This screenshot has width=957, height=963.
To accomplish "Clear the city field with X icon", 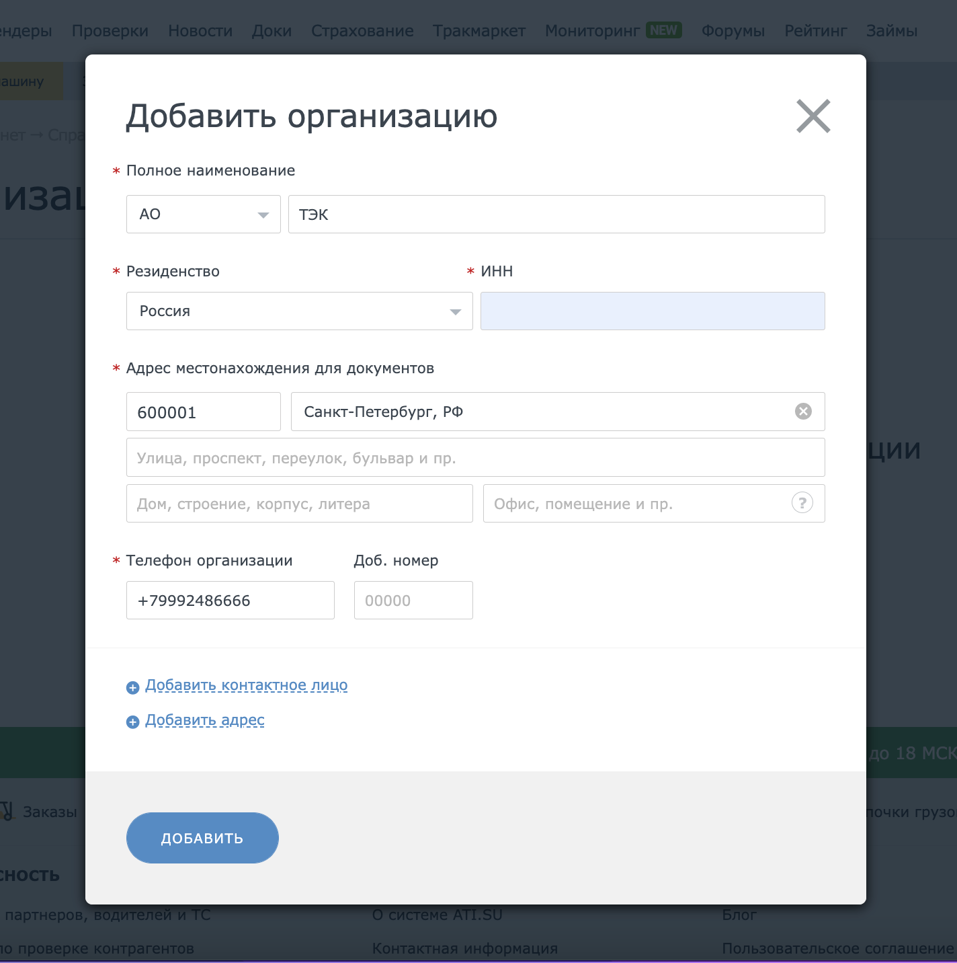I will click(x=803, y=412).
